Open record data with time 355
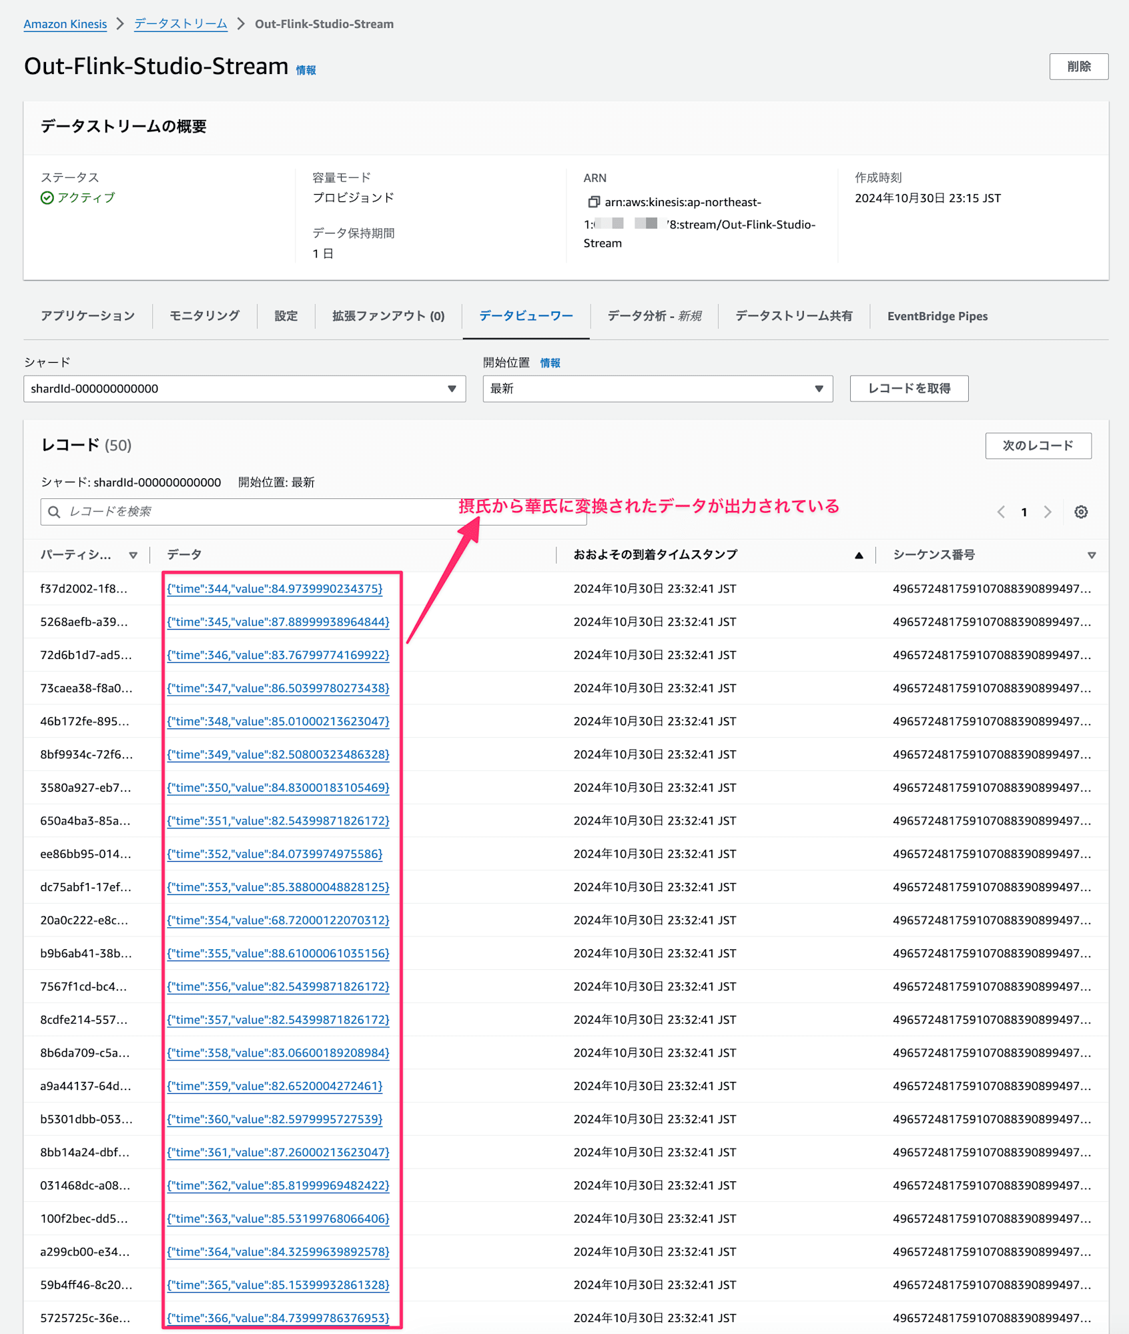 coord(278,953)
